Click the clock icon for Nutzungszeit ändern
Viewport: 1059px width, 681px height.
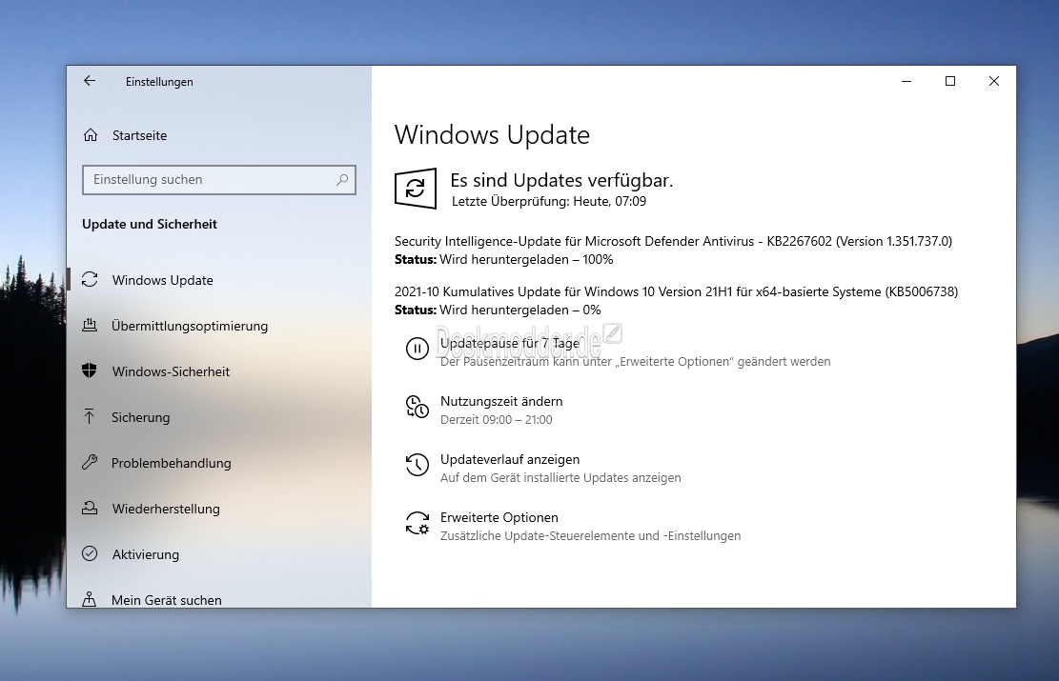(417, 407)
